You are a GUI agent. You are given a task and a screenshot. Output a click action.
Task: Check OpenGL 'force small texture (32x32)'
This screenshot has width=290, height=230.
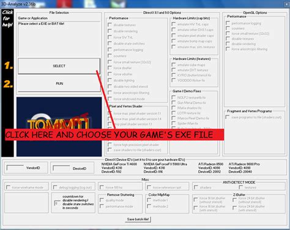(x=228, y=34)
